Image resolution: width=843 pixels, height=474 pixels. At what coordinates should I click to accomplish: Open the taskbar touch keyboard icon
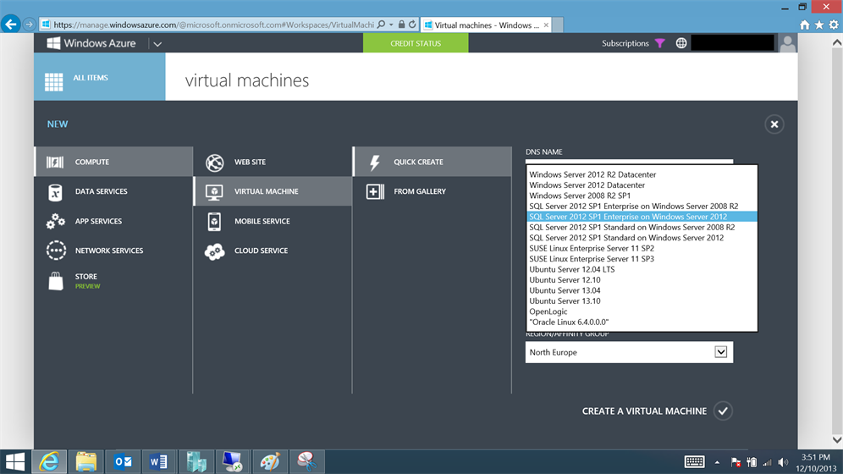(695, 461)
